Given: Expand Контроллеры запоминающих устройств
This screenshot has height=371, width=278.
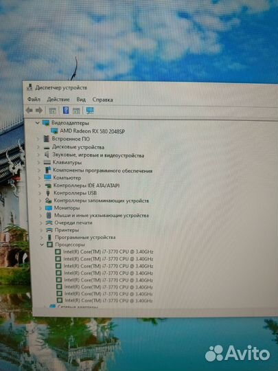Looking at the screenshot, I should [40, 201].
